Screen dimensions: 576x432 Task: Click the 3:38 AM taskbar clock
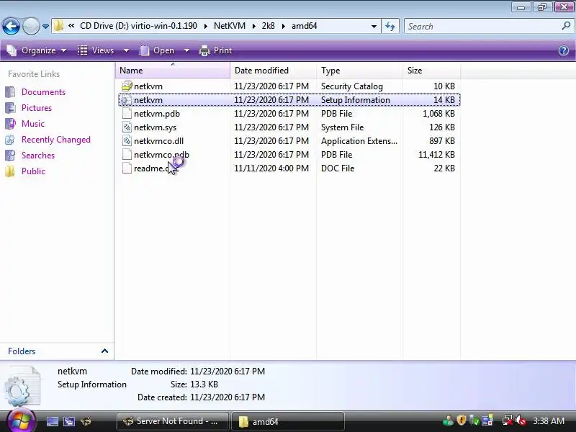[549, 421]
